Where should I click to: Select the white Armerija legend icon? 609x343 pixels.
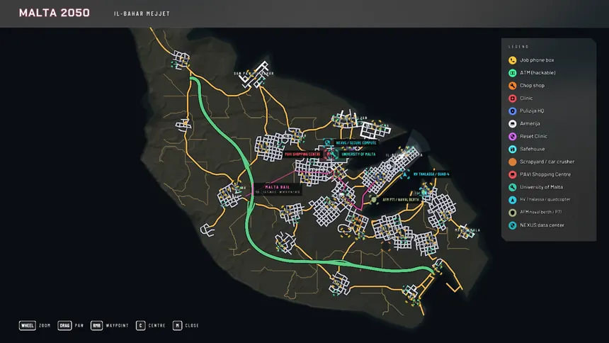(512, 124)
